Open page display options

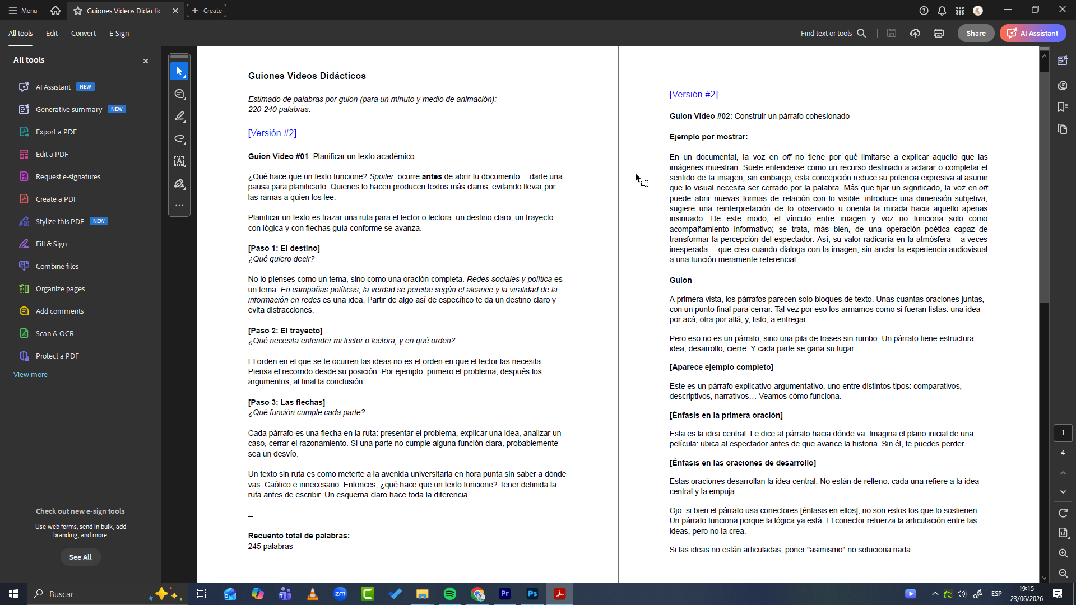tap(1063, 533)
